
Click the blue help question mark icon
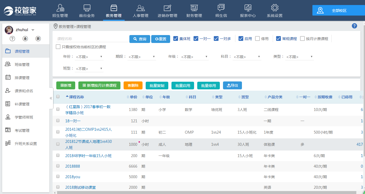click(354, 26)
